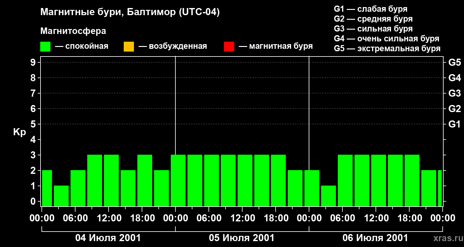Click the 'G2 — средняя буря' legend line

click(x=373, y=19)
